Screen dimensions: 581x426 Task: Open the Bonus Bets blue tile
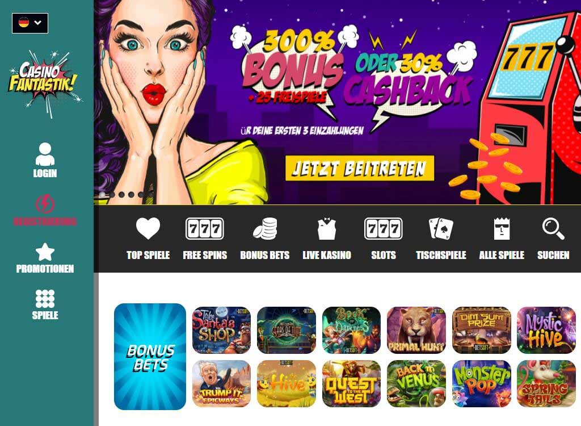(150, 357)
